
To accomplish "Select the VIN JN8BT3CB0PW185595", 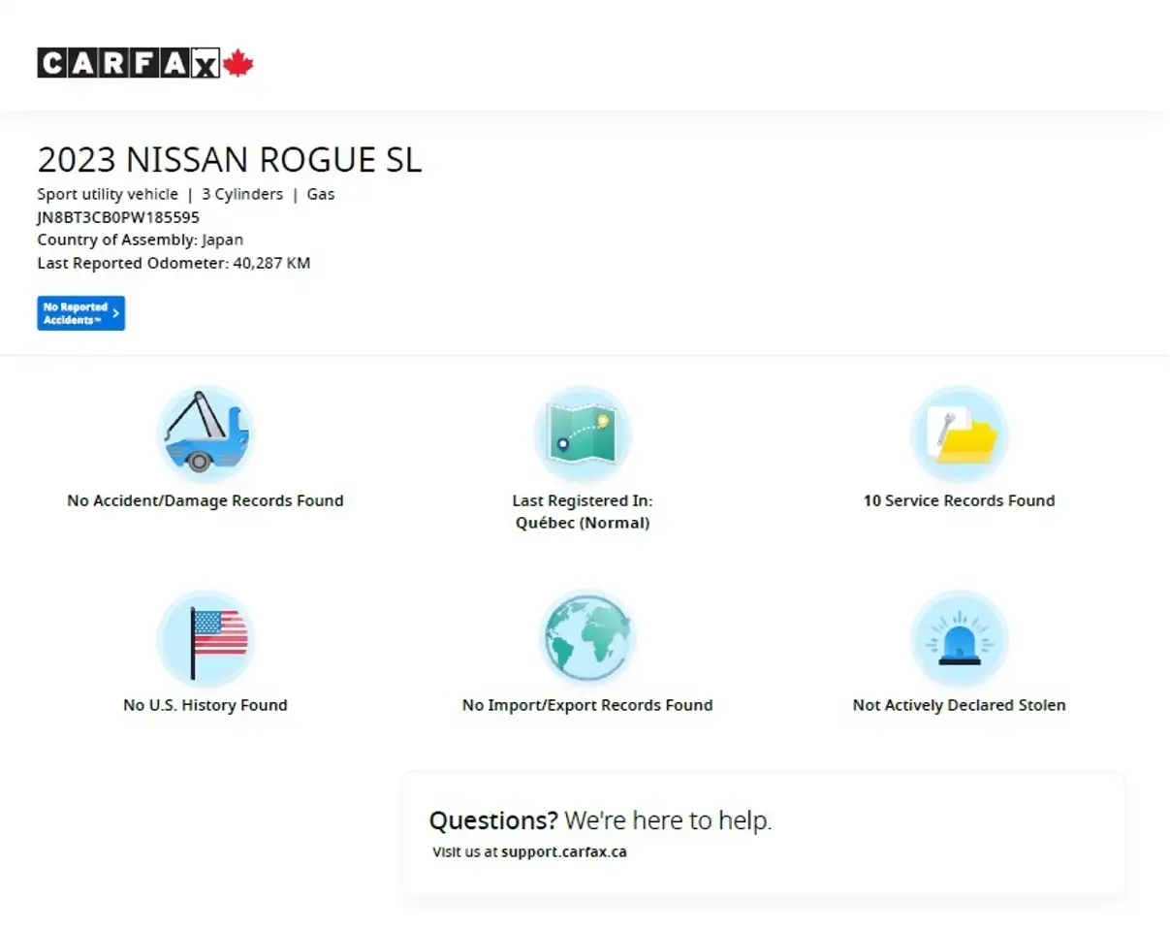I will pos(118,217).
